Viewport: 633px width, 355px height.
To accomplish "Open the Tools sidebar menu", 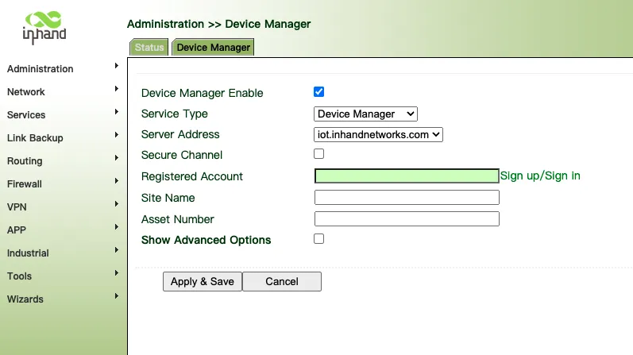I will pyautogui.click(x=19, y=276).
